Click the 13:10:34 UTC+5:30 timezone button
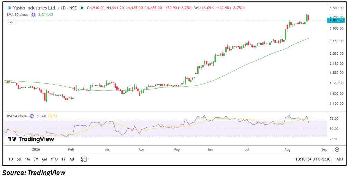348x177 pixels. tap(313, 159)
